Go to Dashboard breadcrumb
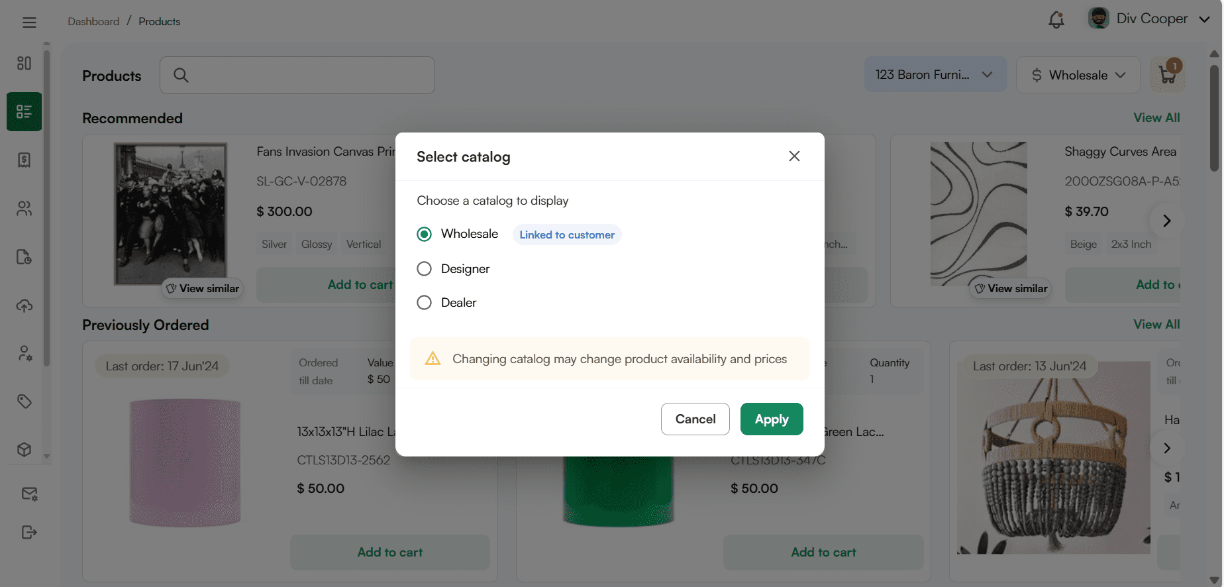The image size is (1224, 587). pyautogui.click(x=93, y=22)
